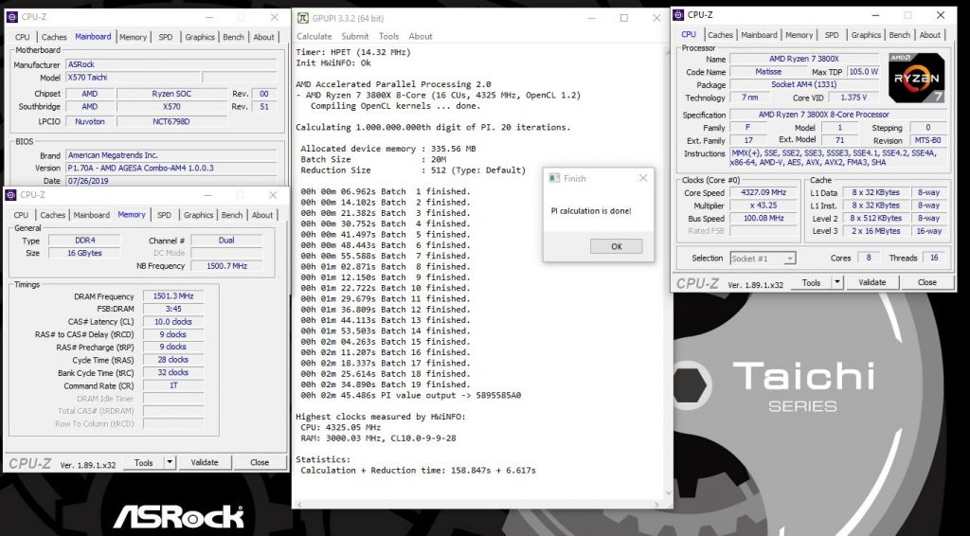Image resolution: width=970 pixels, height=536 pixels.
Task: Click the DRAM Frequency value field
Action: 173,296
